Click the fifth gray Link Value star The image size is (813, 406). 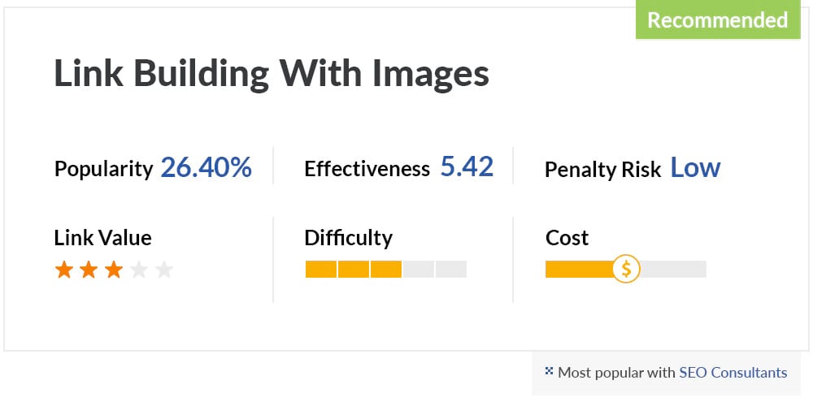click(164, 270)
